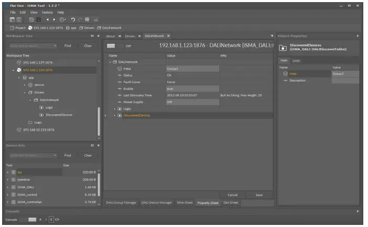368x227 pixels.
Task: Toggle the E option in the Console bar
Action: tap(51, 219)
